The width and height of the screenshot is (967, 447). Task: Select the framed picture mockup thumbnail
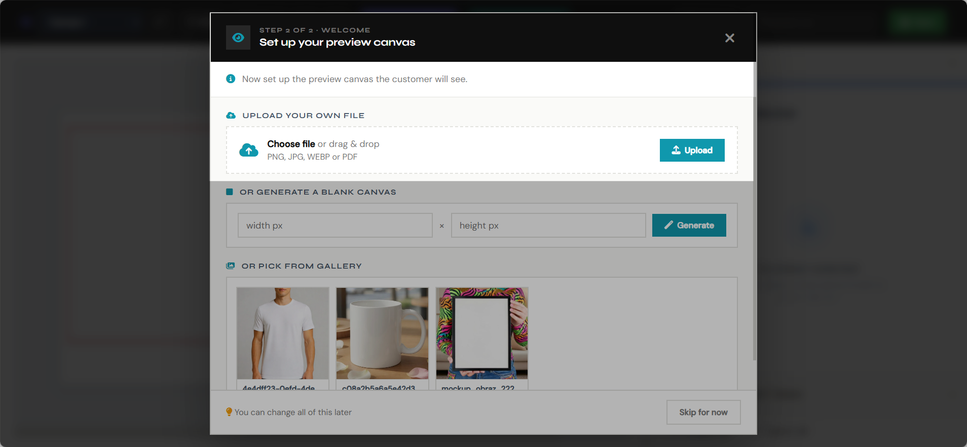pos(482,333)
